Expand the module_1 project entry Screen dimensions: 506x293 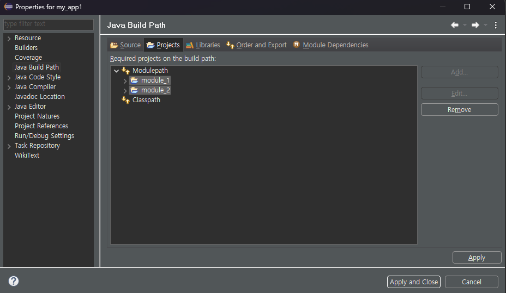click(125, 81)
